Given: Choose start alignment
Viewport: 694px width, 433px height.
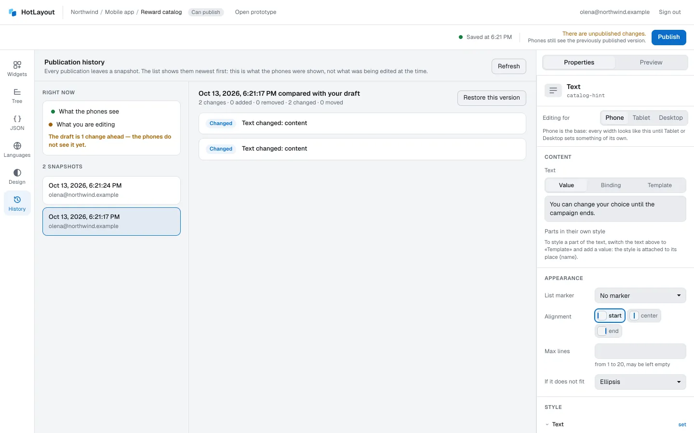Looking at the screenshot, I should point(610,316).
